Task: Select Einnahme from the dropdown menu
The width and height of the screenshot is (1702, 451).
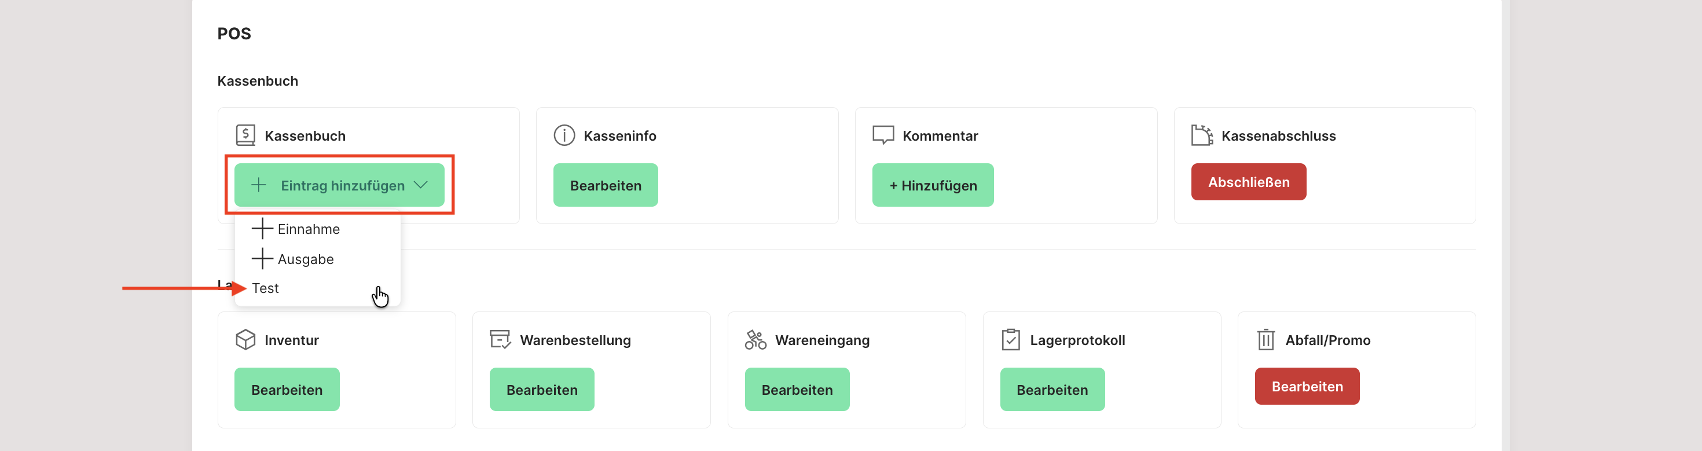Action: 308,229
